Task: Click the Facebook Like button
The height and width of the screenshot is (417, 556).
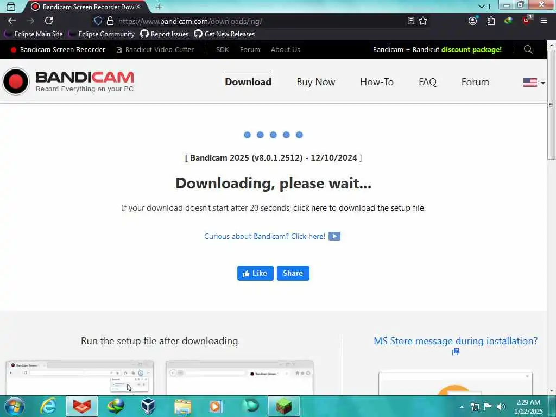Action: [255, 273]
